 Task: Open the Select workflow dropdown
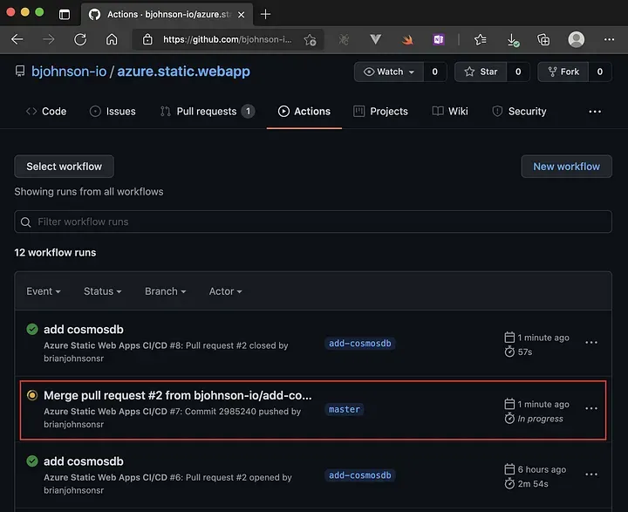[64, 167]
